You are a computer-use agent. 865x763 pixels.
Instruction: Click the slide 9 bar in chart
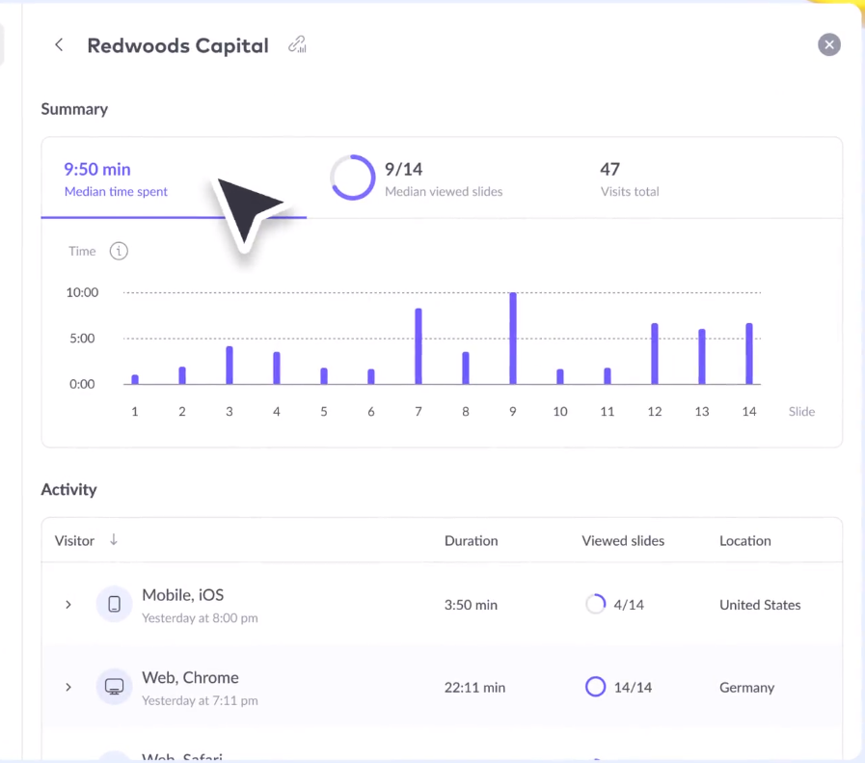513,339
